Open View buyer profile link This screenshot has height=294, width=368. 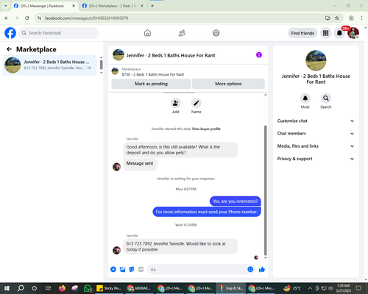click(206, 129)
